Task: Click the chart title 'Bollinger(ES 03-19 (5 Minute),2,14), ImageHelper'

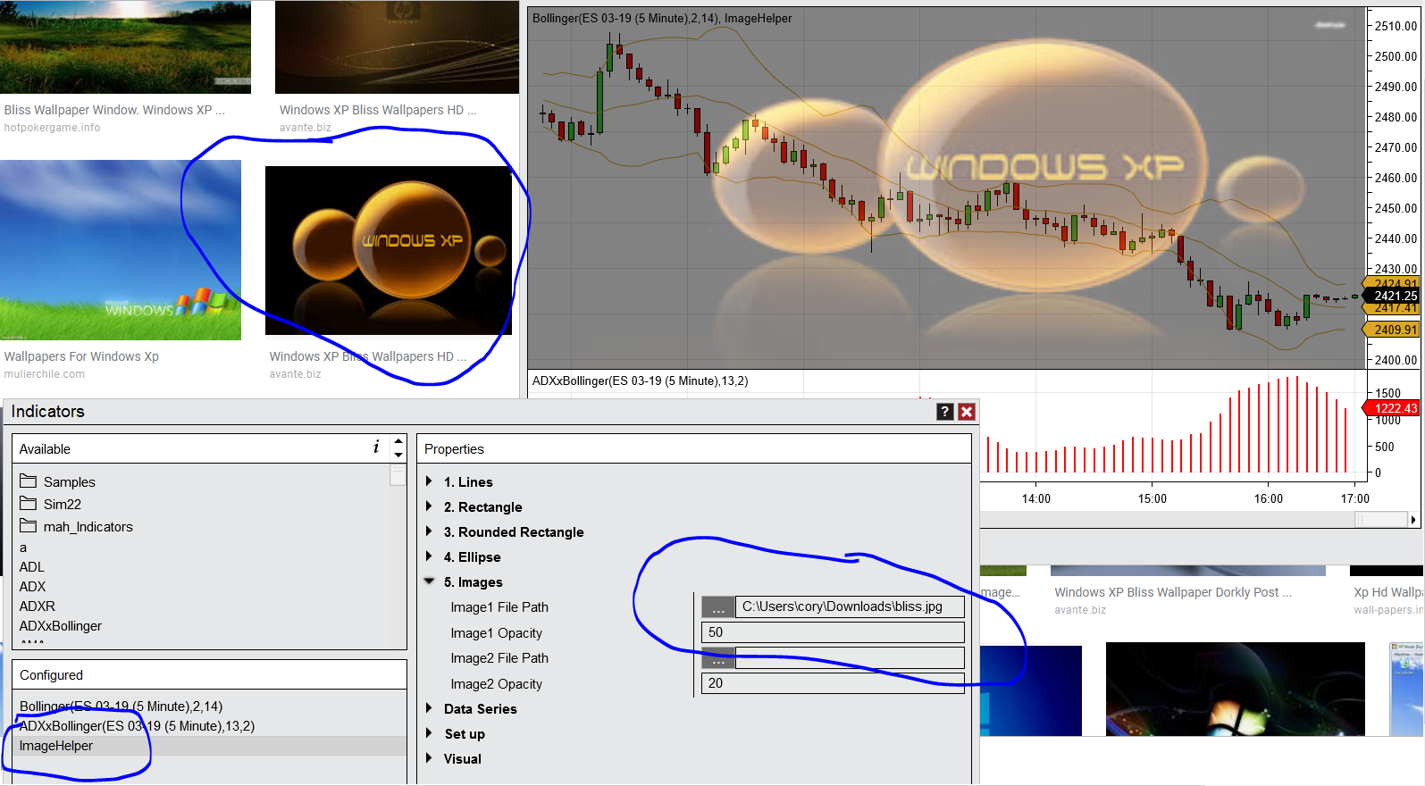Action: (x=662, y=18)
